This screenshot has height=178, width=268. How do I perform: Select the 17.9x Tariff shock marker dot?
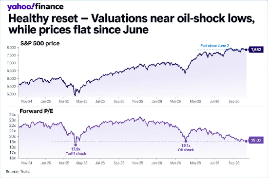(76, 145)
